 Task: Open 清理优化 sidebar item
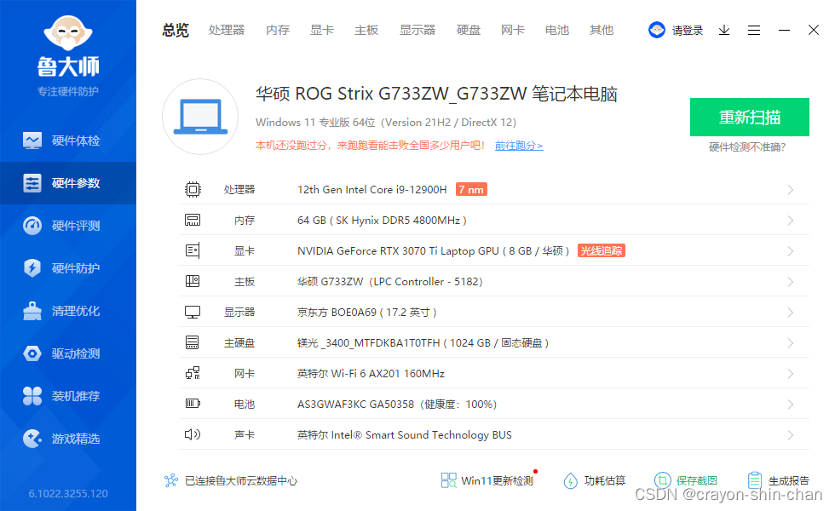click(x=68, y=311)
